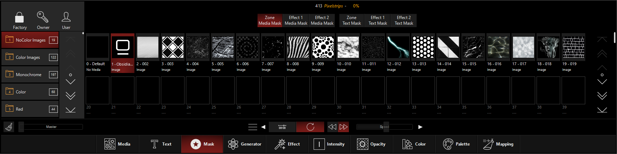The width and height of the screenshot is (617, 154).
Task: Open the playback list menu icon
Action: coord(253,127)
